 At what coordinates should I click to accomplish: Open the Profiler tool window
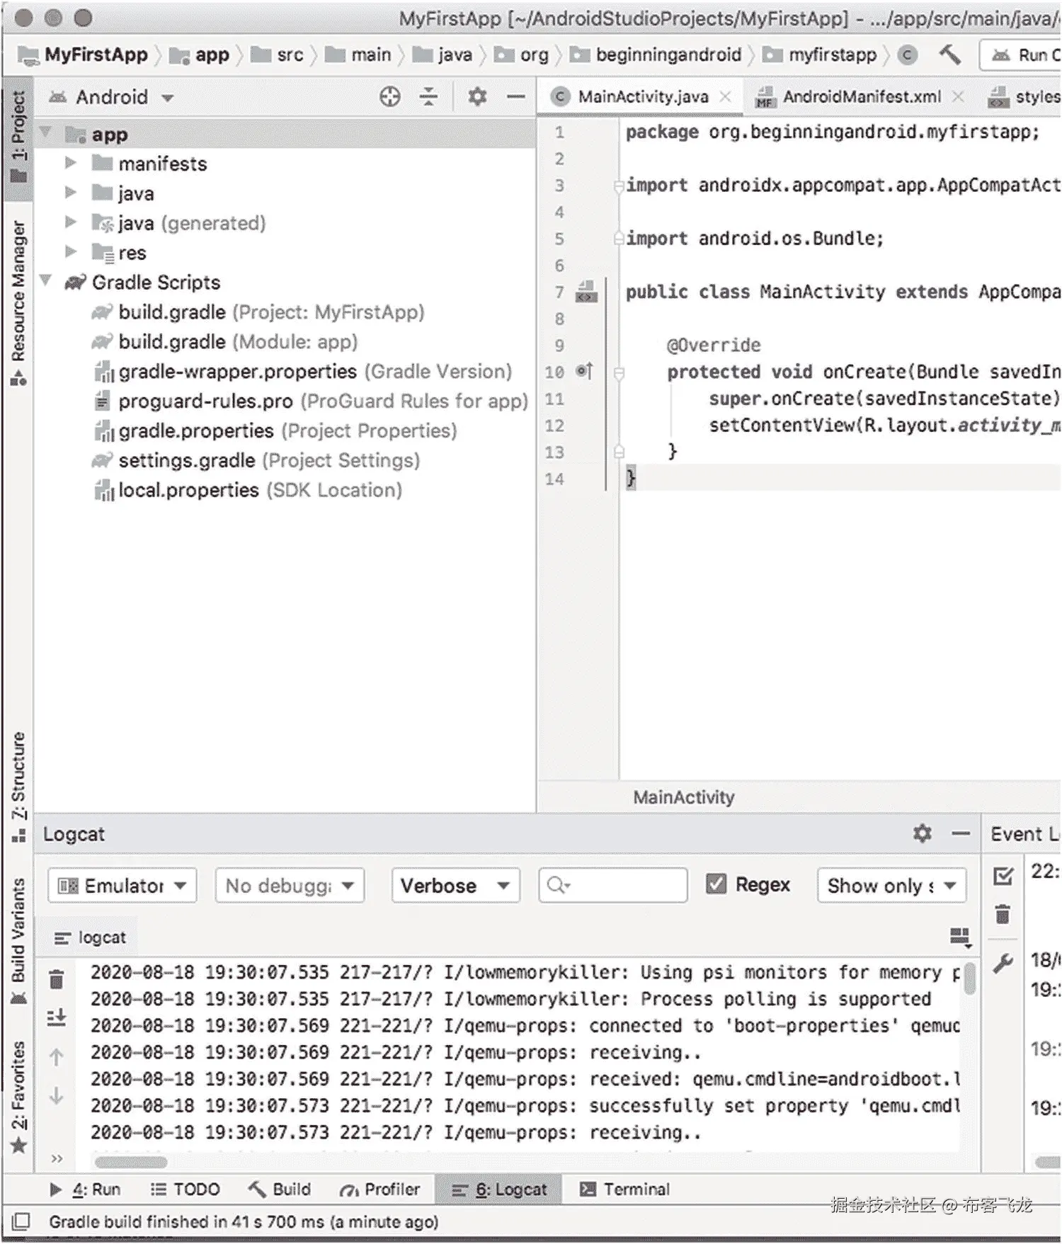[x=379, y=1189]
